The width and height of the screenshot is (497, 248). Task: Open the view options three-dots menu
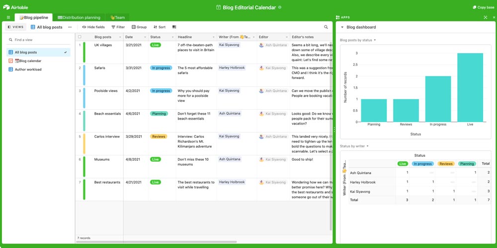click(x=70, y=27)
